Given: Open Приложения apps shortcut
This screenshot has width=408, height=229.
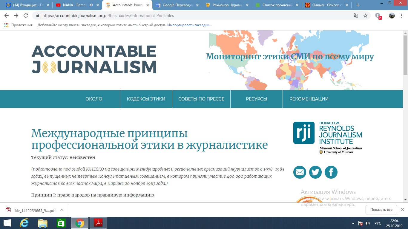Looking at the screenshot, I should tap(19, 25).
